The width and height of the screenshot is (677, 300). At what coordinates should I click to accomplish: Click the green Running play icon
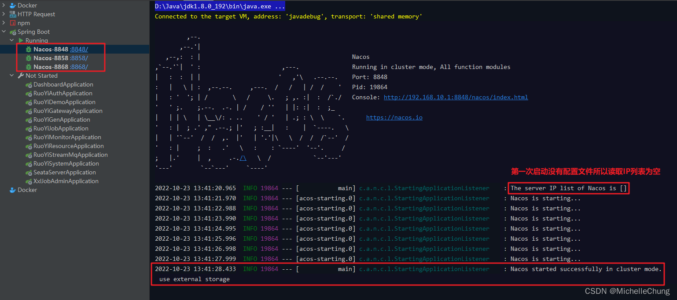pos(21,40)
